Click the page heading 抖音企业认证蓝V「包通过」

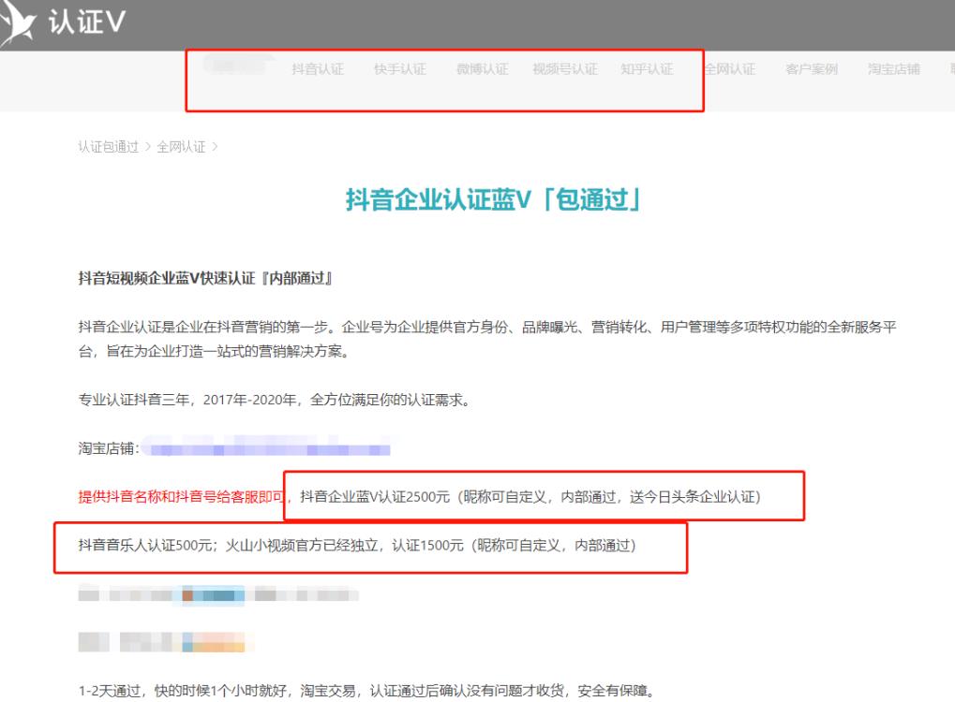tap(492, 199)
